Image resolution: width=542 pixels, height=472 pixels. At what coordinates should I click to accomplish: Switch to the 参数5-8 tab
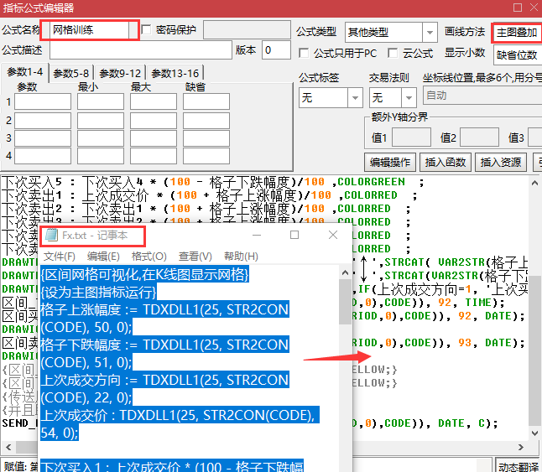pos(71,73)
